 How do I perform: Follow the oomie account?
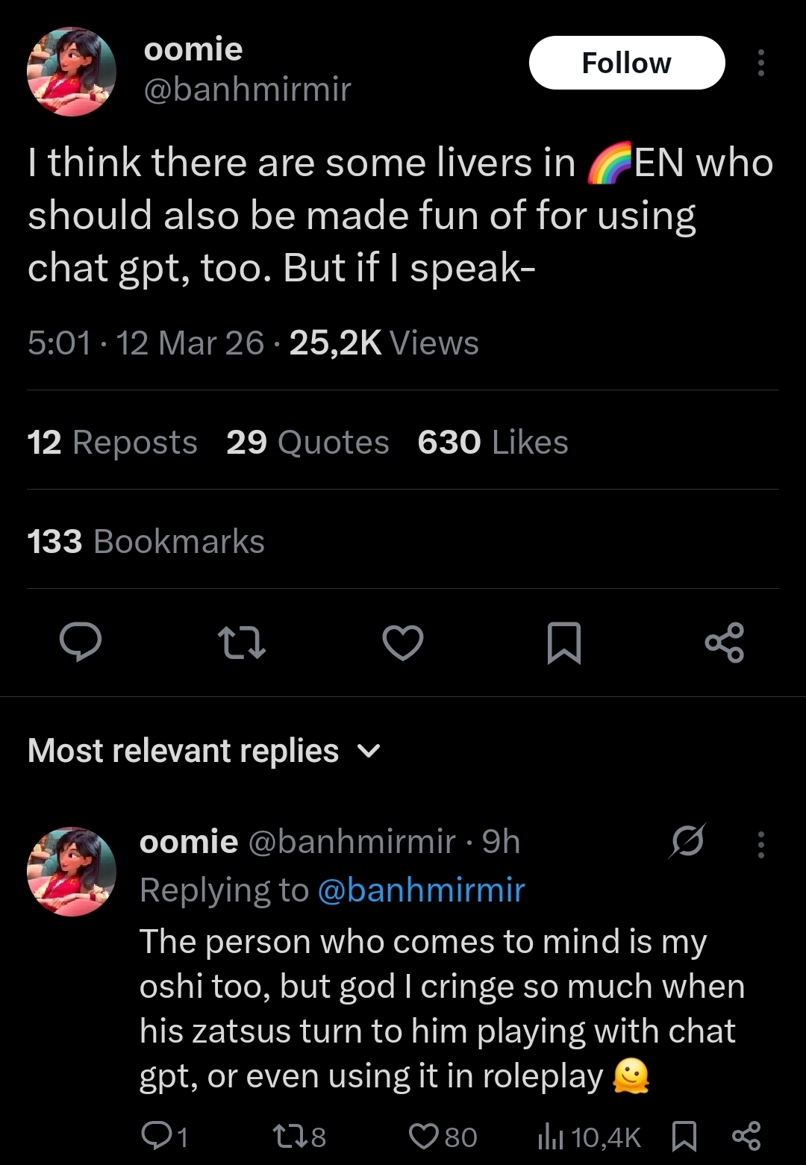(x=626, y=63)
